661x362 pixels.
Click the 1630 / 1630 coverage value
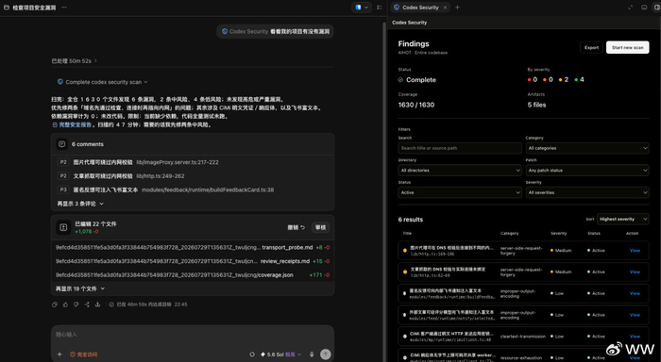(416, 105)
